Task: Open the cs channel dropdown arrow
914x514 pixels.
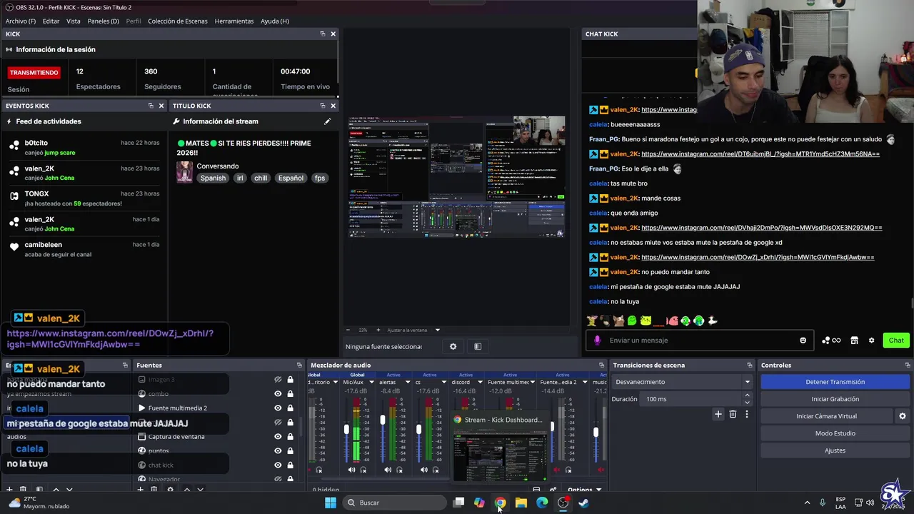Action: (443, 382)
